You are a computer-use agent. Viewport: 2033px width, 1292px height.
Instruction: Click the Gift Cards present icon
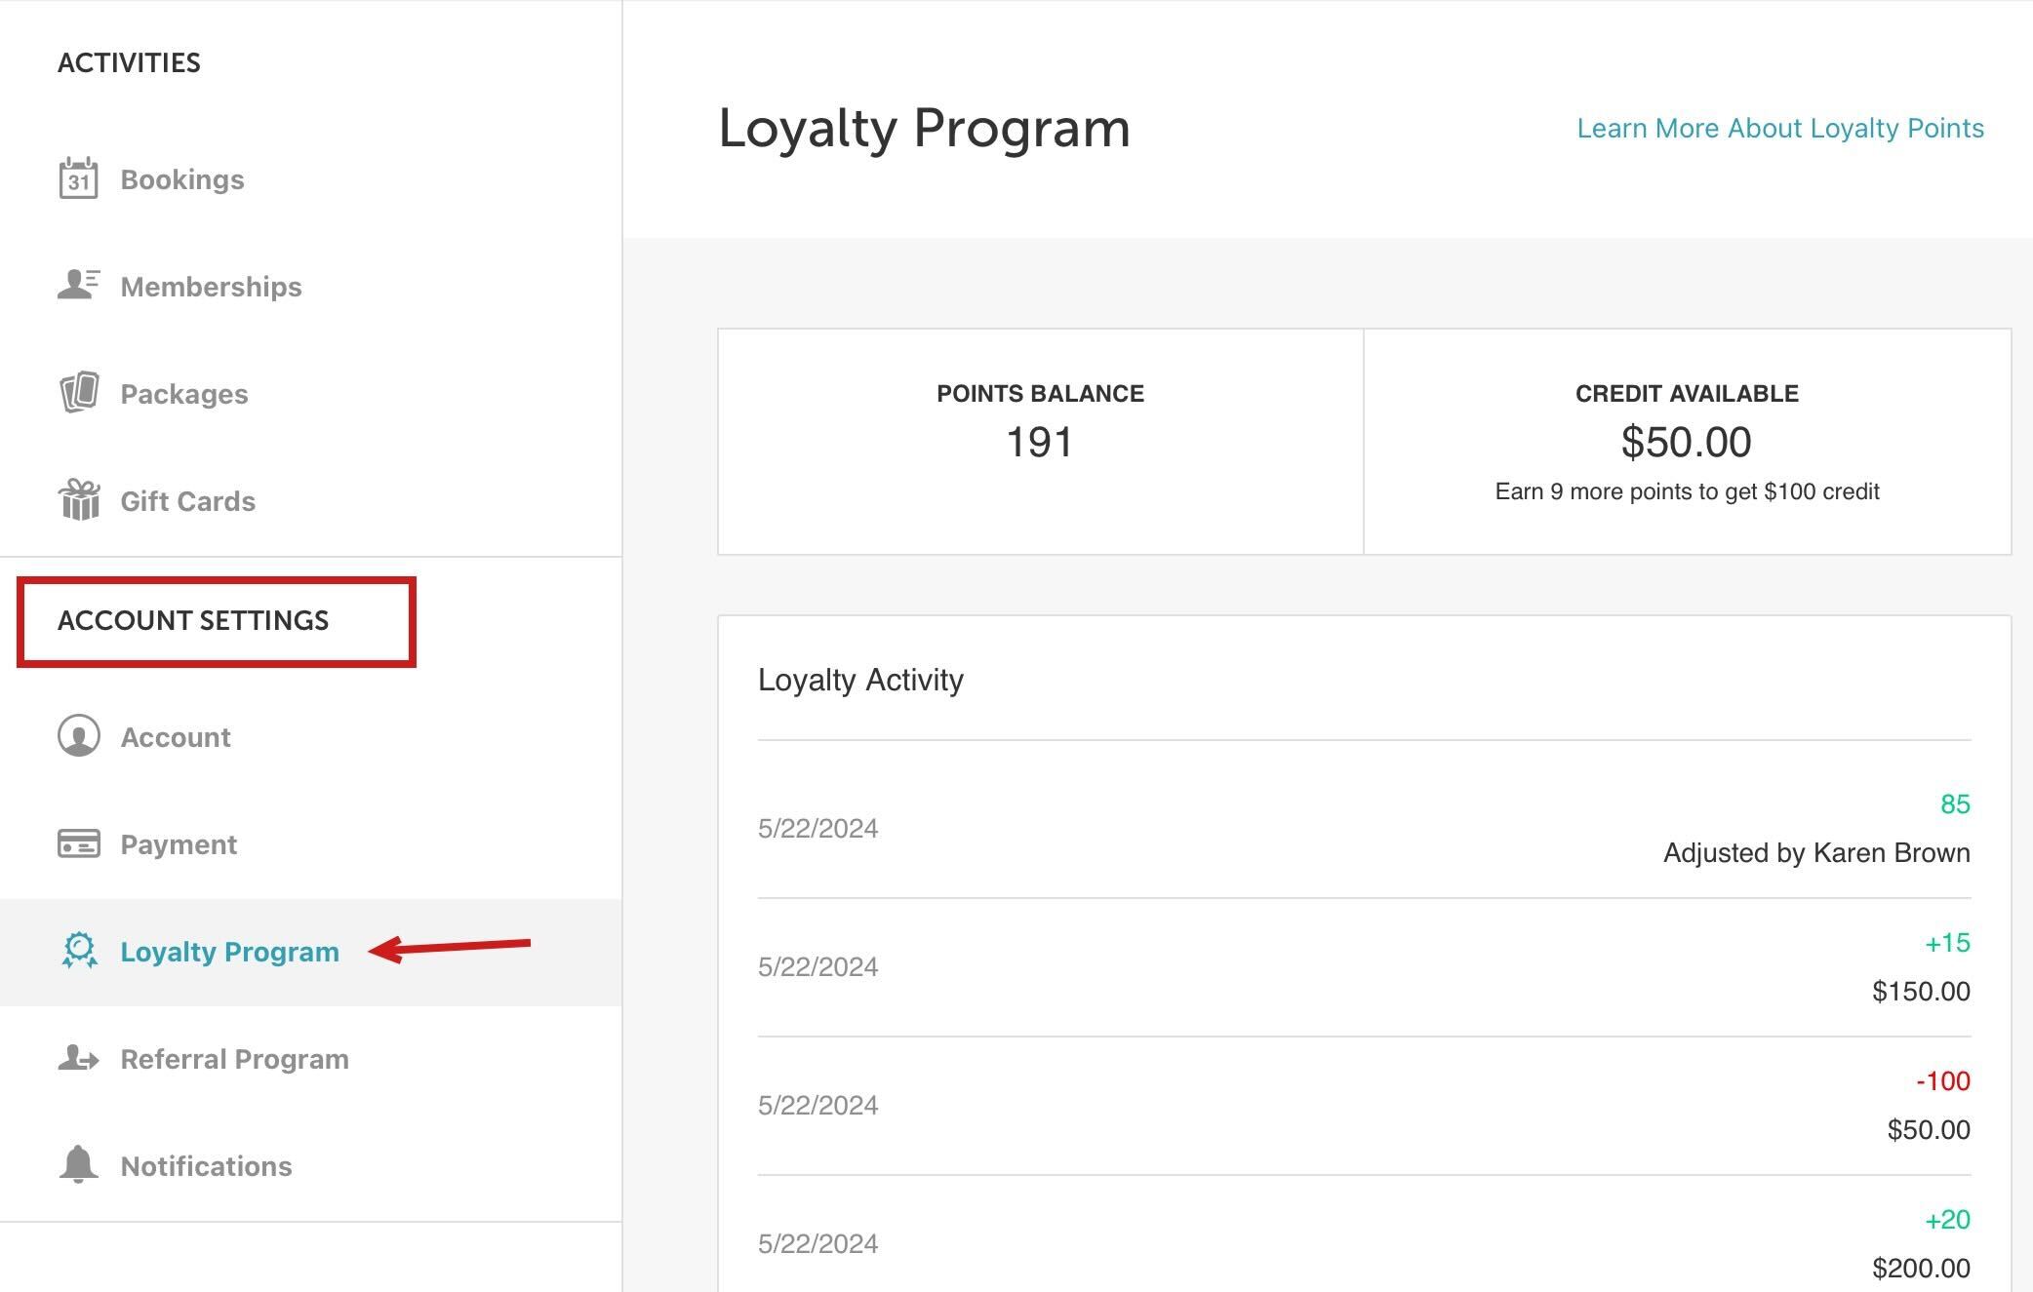tap(78, 500)
